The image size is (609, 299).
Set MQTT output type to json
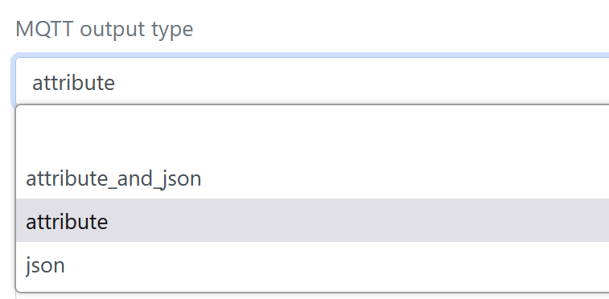pos(312,265)
